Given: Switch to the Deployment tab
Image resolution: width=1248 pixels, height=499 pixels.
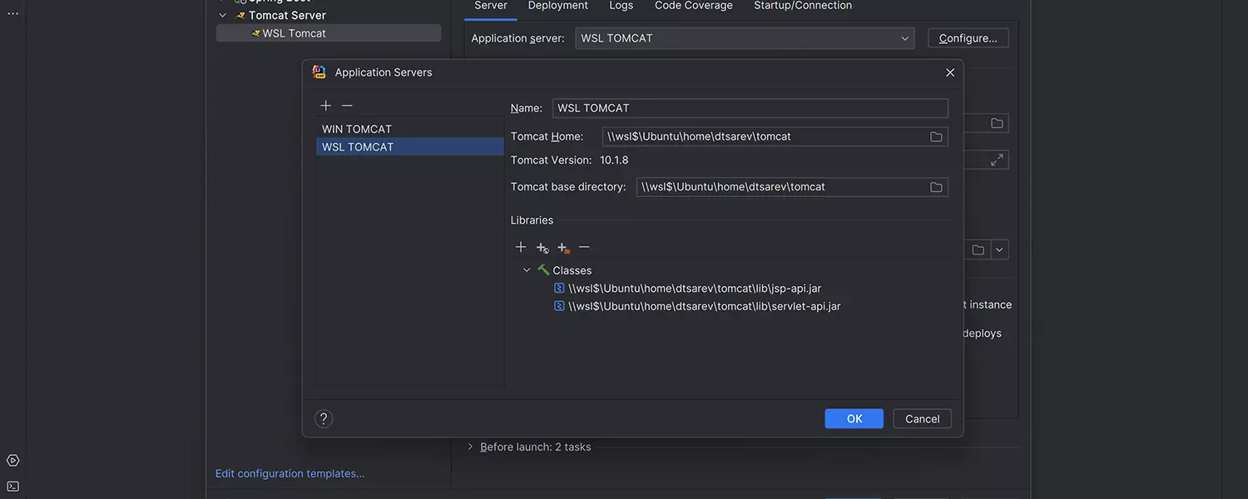Looking at the screenshot, I should [x=557, y=6].
